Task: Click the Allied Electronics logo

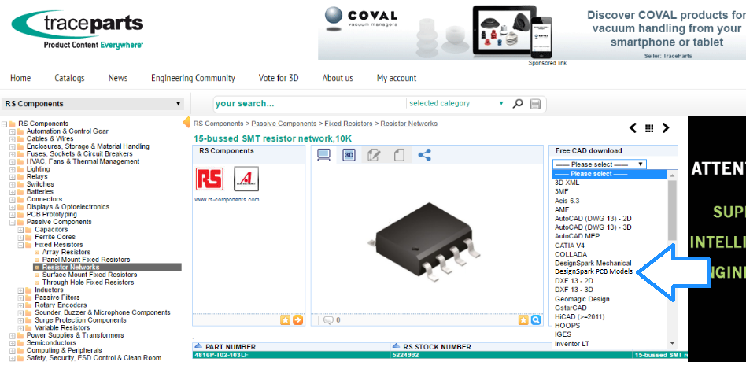Action: (x=246, y=179)
